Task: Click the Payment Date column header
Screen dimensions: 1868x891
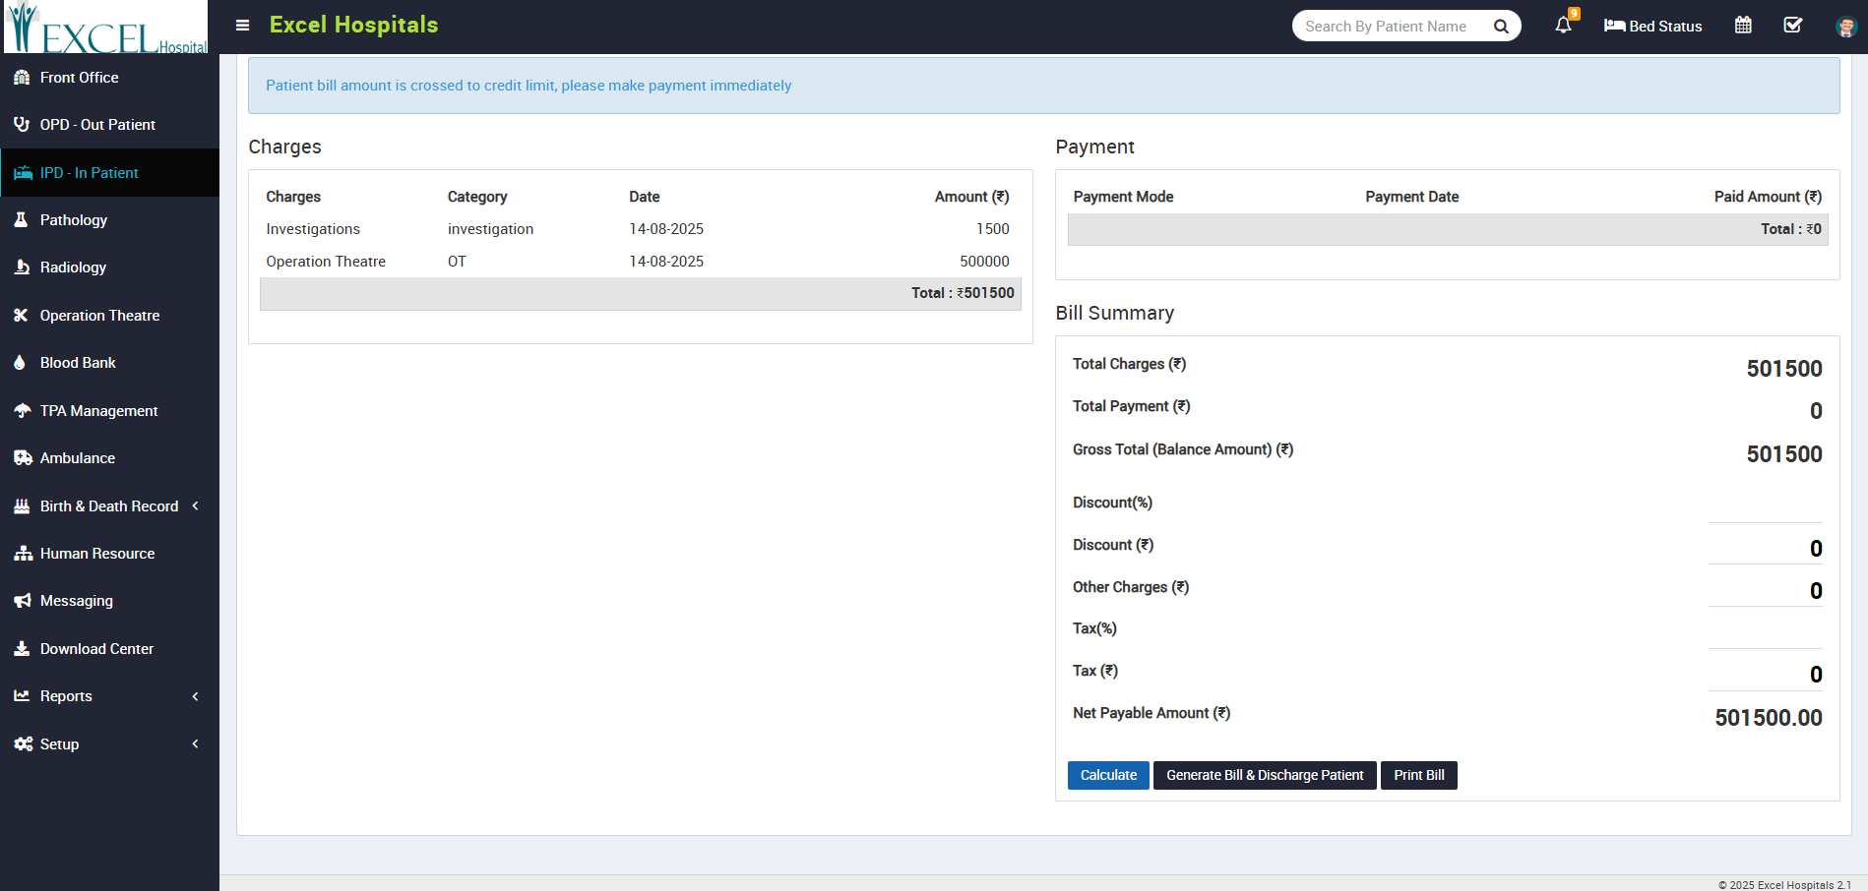Action: (x=1411, y=197)
